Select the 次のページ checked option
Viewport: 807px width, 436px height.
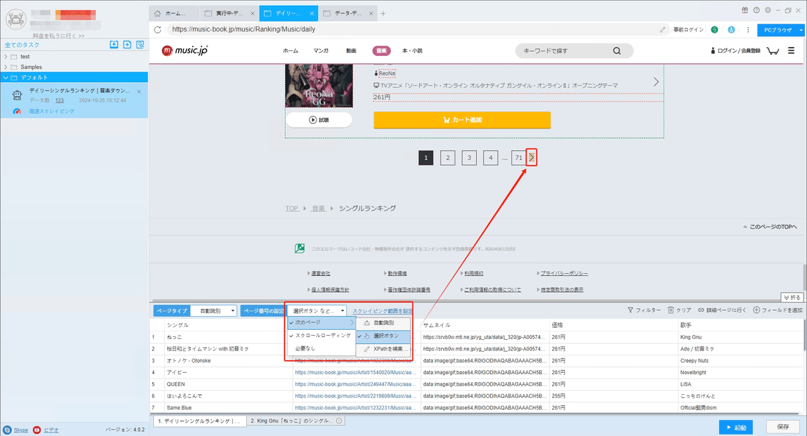coord(320,323)
